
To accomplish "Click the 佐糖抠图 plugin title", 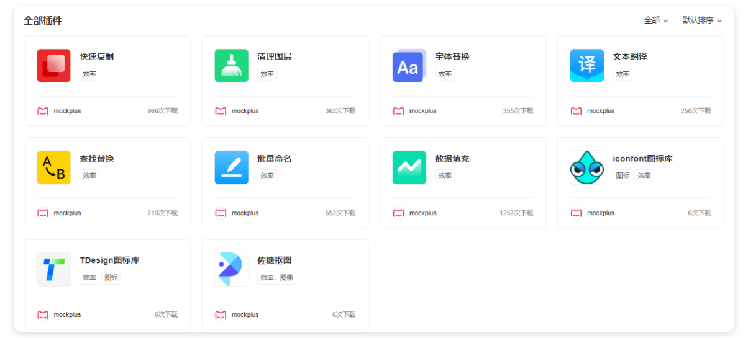I will click(275, 260).
